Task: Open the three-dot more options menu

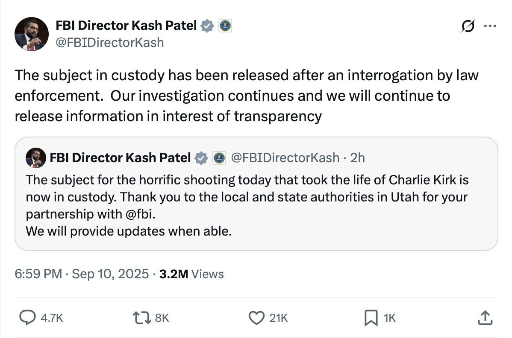Action: [x=490, y=26]
